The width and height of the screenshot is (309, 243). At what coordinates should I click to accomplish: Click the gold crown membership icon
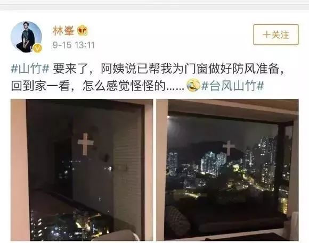(x=82, y=31)
